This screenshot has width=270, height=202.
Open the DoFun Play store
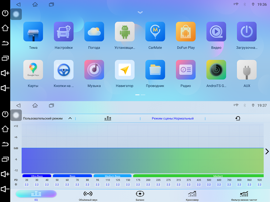point(186,32)
